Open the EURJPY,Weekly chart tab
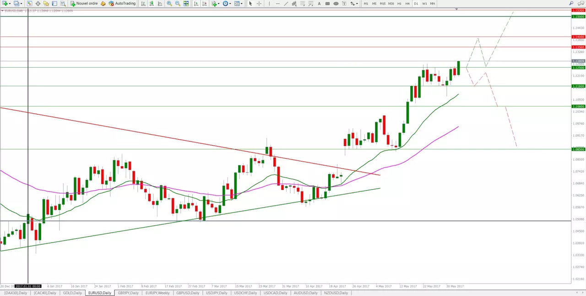 pyautogui.click(x=157, y=293)
